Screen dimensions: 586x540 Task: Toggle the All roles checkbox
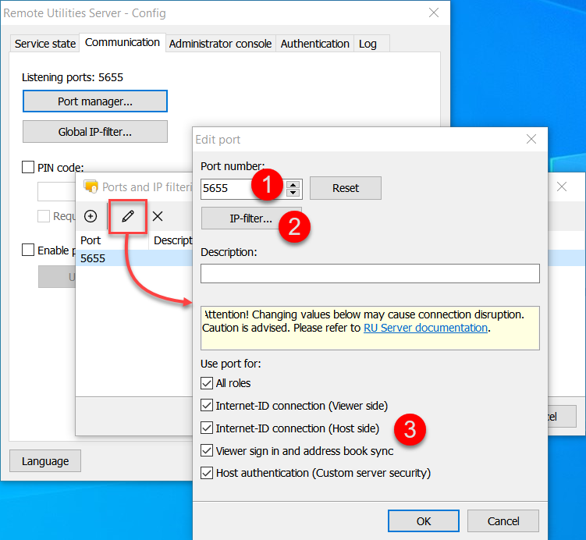click(x=207, y=383)
